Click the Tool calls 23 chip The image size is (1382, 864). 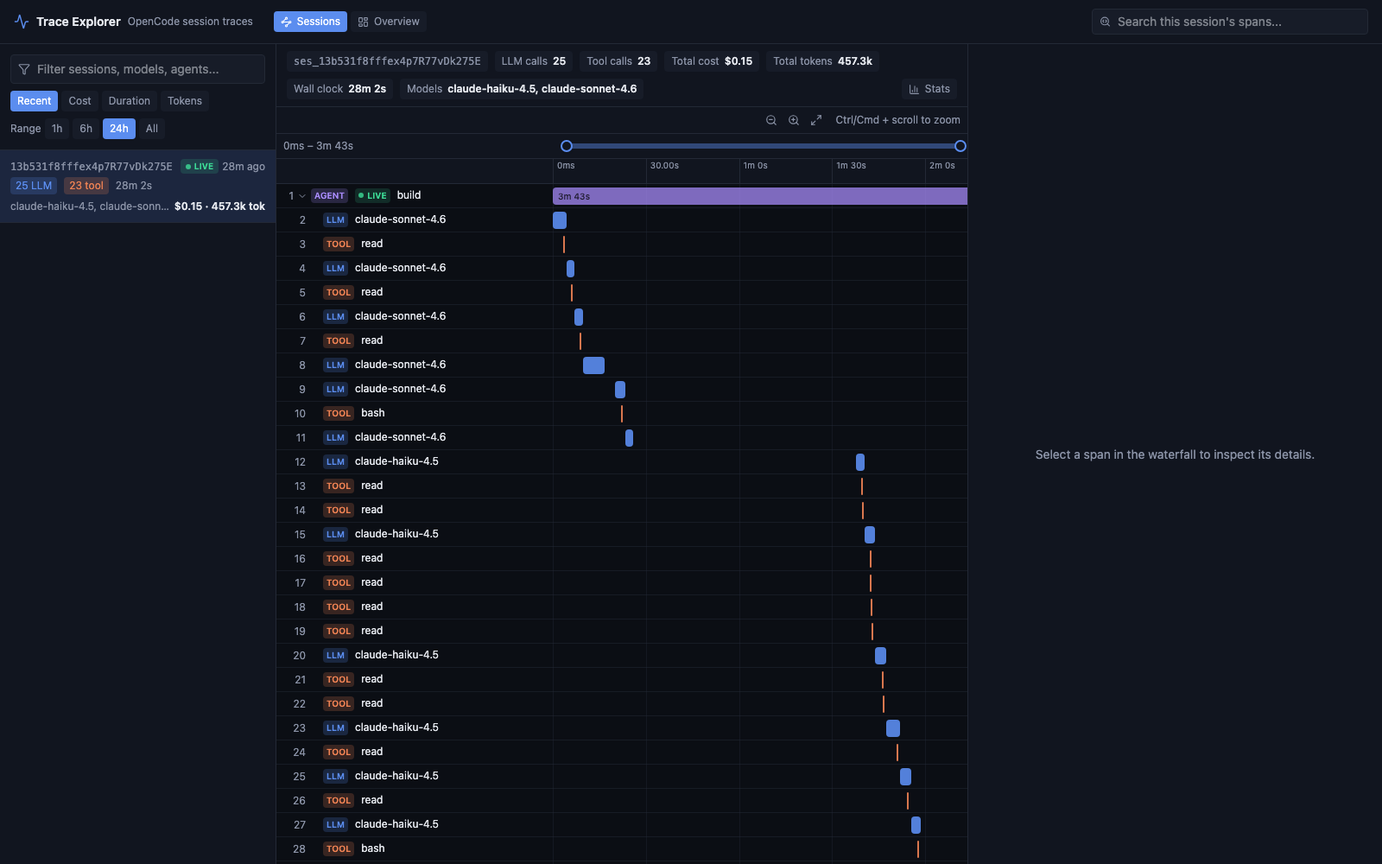click(618, 61)
